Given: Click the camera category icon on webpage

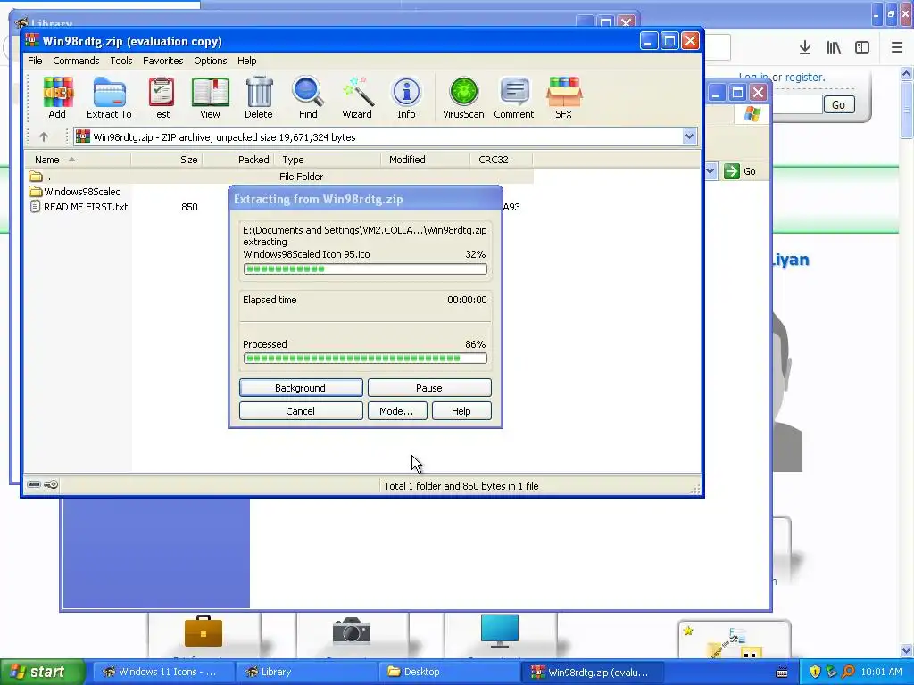Looking at the screenshot, I should (352, 631).
